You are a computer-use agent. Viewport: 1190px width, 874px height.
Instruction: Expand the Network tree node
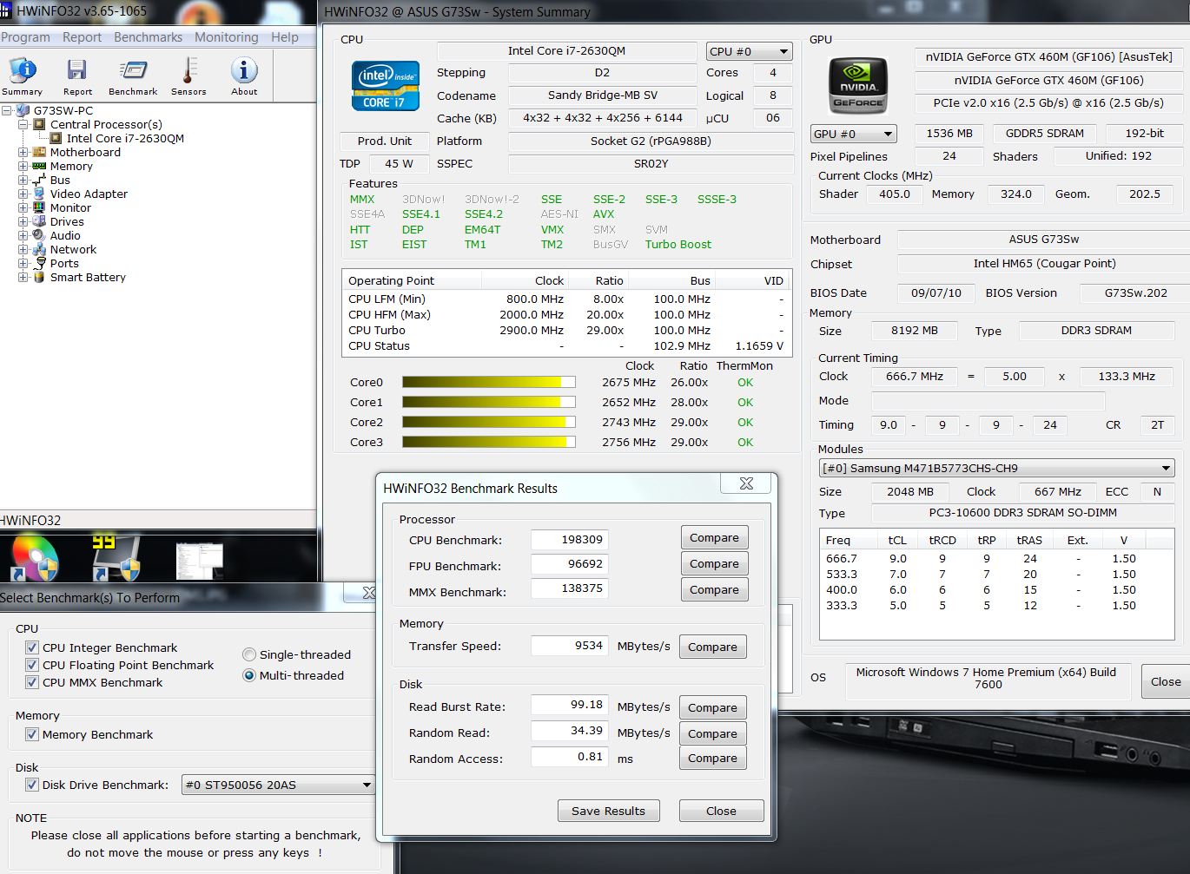tap(23, 249)
